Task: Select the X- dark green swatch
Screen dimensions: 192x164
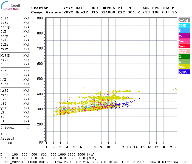Action: point(184,57)
